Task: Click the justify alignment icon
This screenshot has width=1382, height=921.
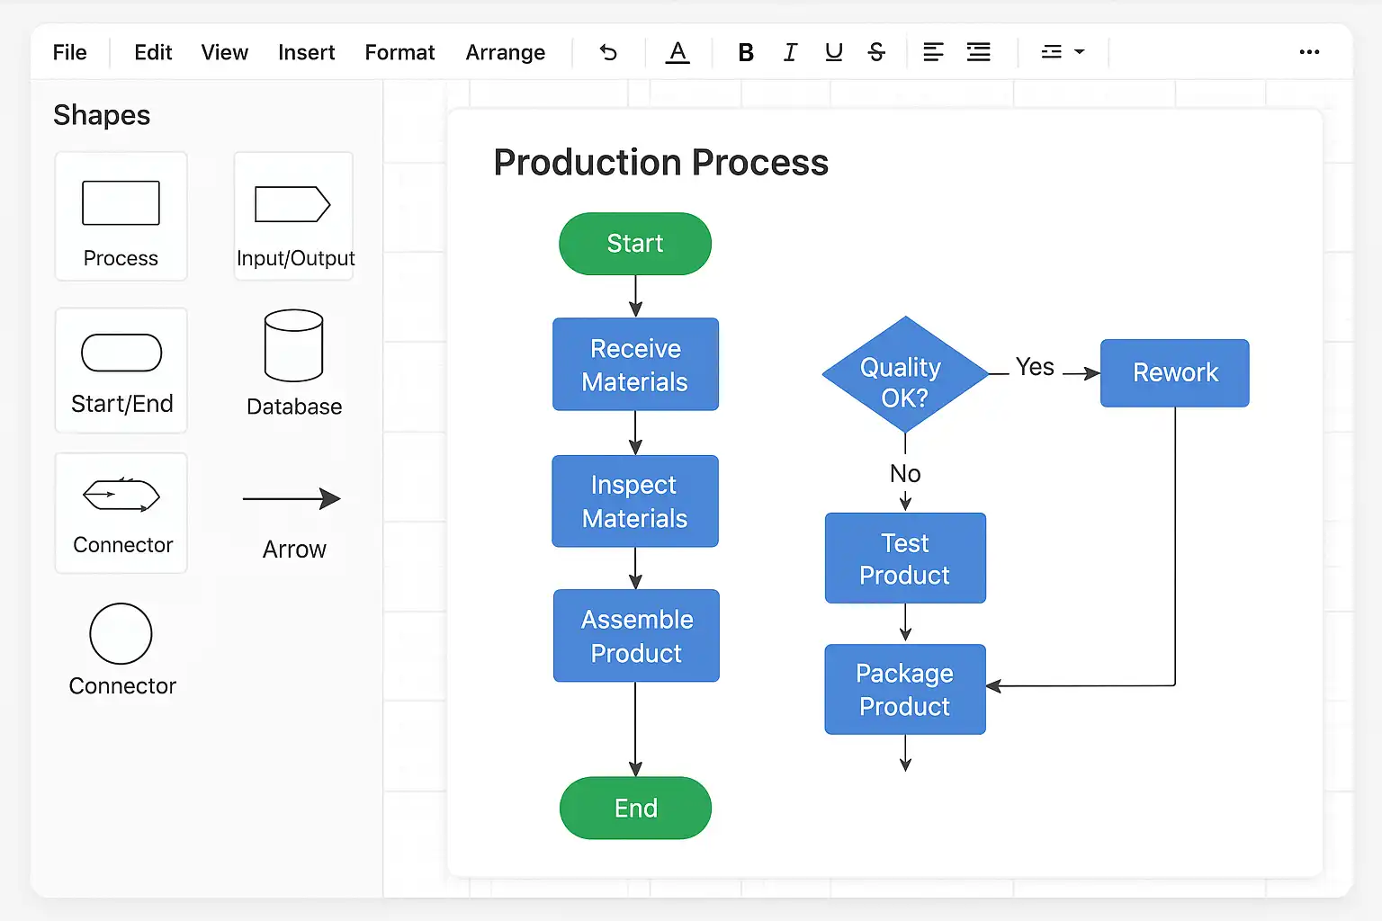Action: pos(978,53)
